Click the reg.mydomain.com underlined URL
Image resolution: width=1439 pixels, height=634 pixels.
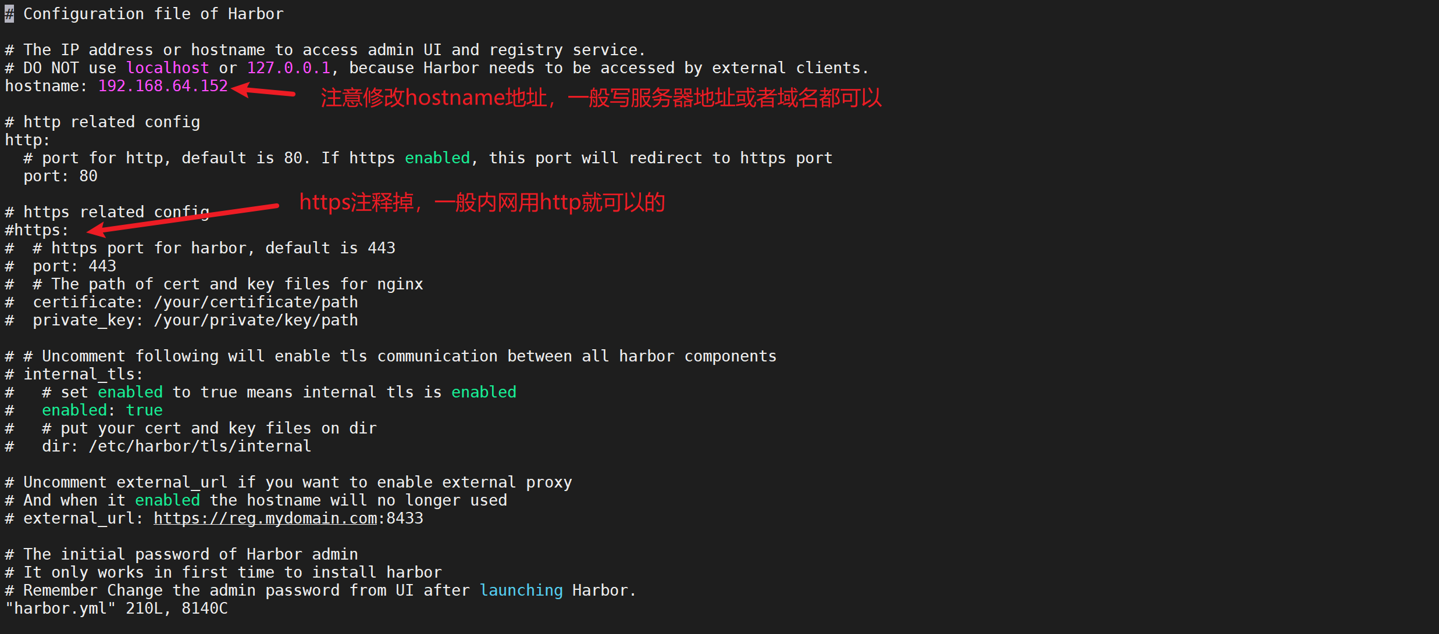265,518
